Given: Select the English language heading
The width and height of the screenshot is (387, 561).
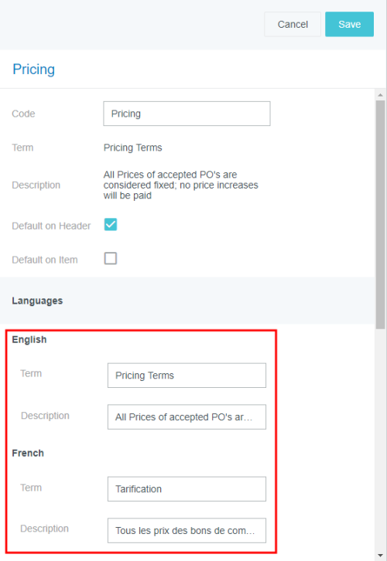Looking at the screenshot, I should 29,339.
